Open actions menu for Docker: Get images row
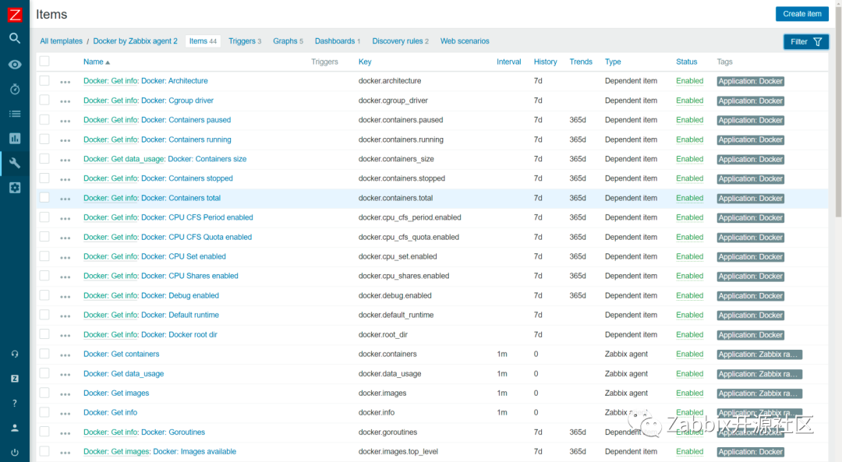The width and height of the screenshot is (842, 462). tap(65, 394)
